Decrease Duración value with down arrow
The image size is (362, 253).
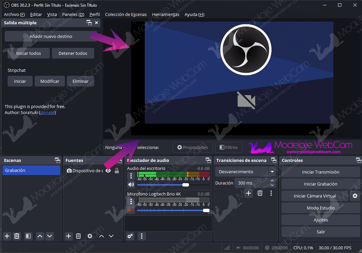(x=272, y=185)
